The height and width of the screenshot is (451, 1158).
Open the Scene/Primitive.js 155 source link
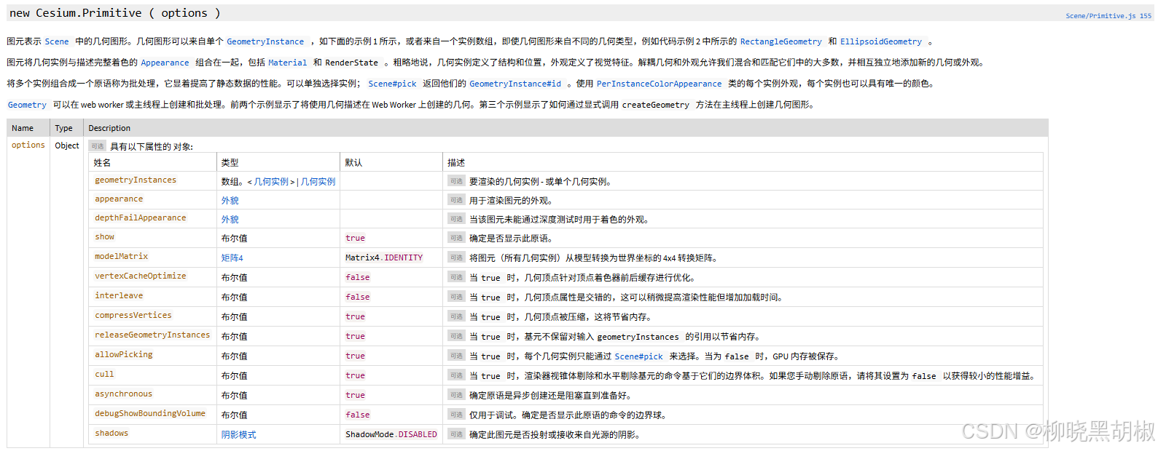click(1108, 15)
